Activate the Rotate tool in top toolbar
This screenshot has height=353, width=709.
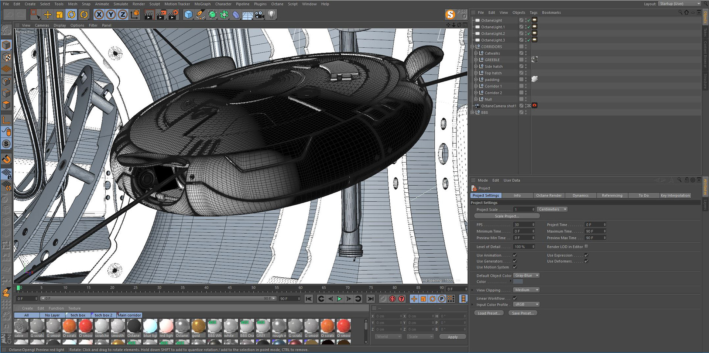[x=72, y=15]
